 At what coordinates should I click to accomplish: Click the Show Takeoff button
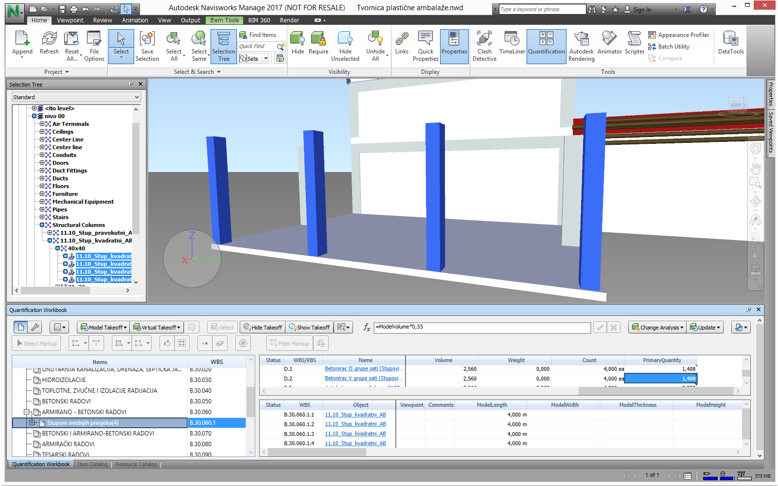(309, 328)
